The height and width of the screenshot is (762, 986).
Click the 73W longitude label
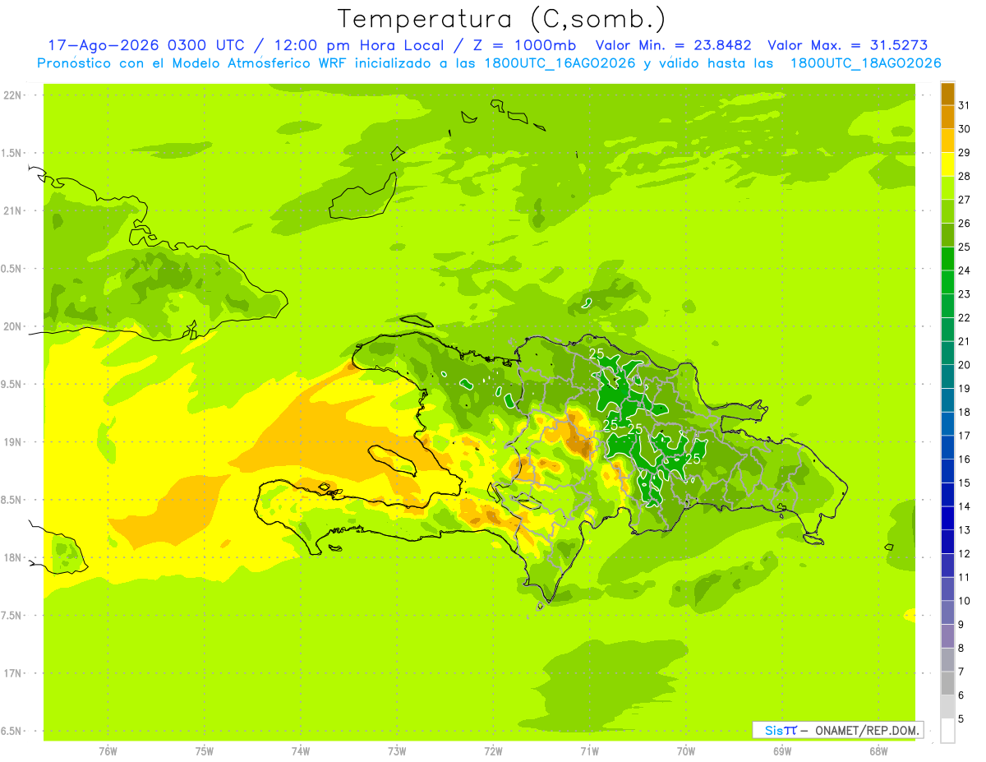pyautogui.click(x=397, y=751)
